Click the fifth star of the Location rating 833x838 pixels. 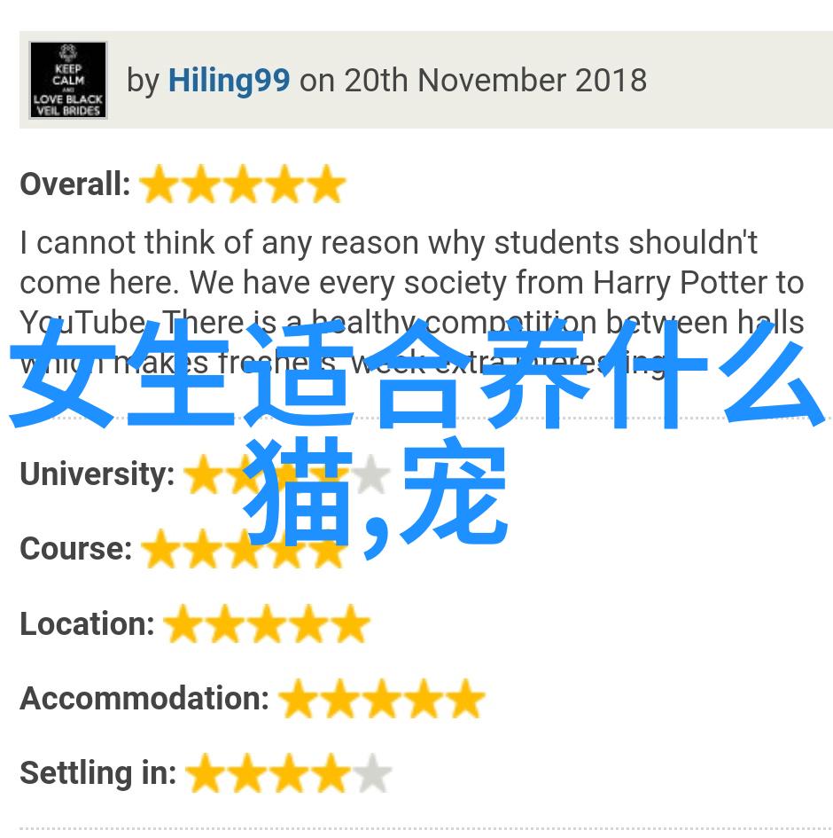[350, 623]
